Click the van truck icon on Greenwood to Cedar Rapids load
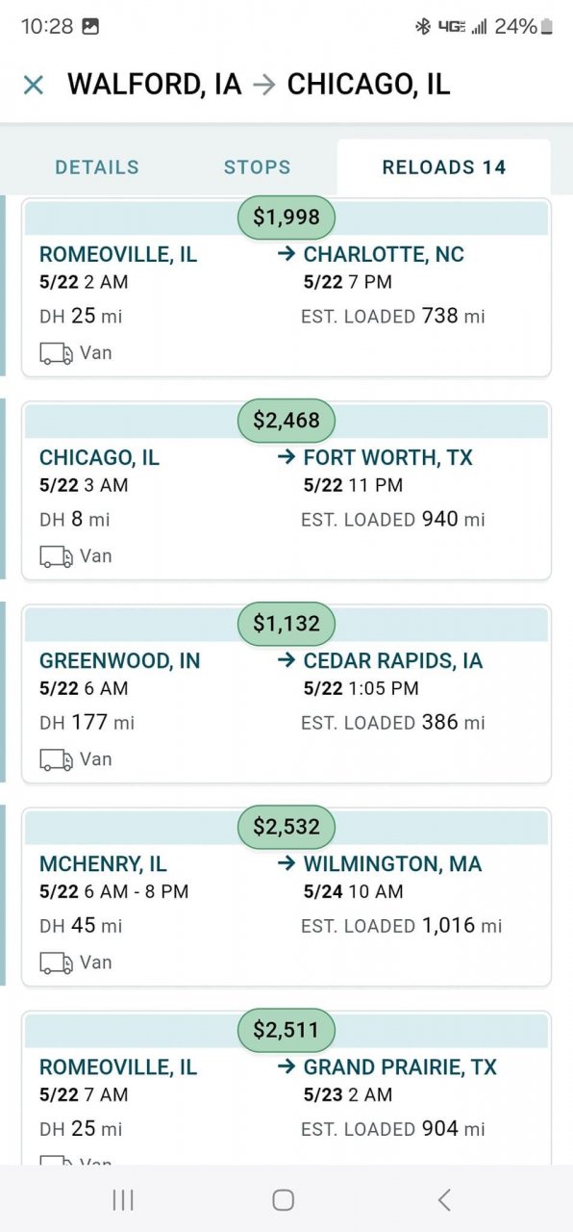The width and height of the screenshot is (573, 1232). click(x=56, y=760)
